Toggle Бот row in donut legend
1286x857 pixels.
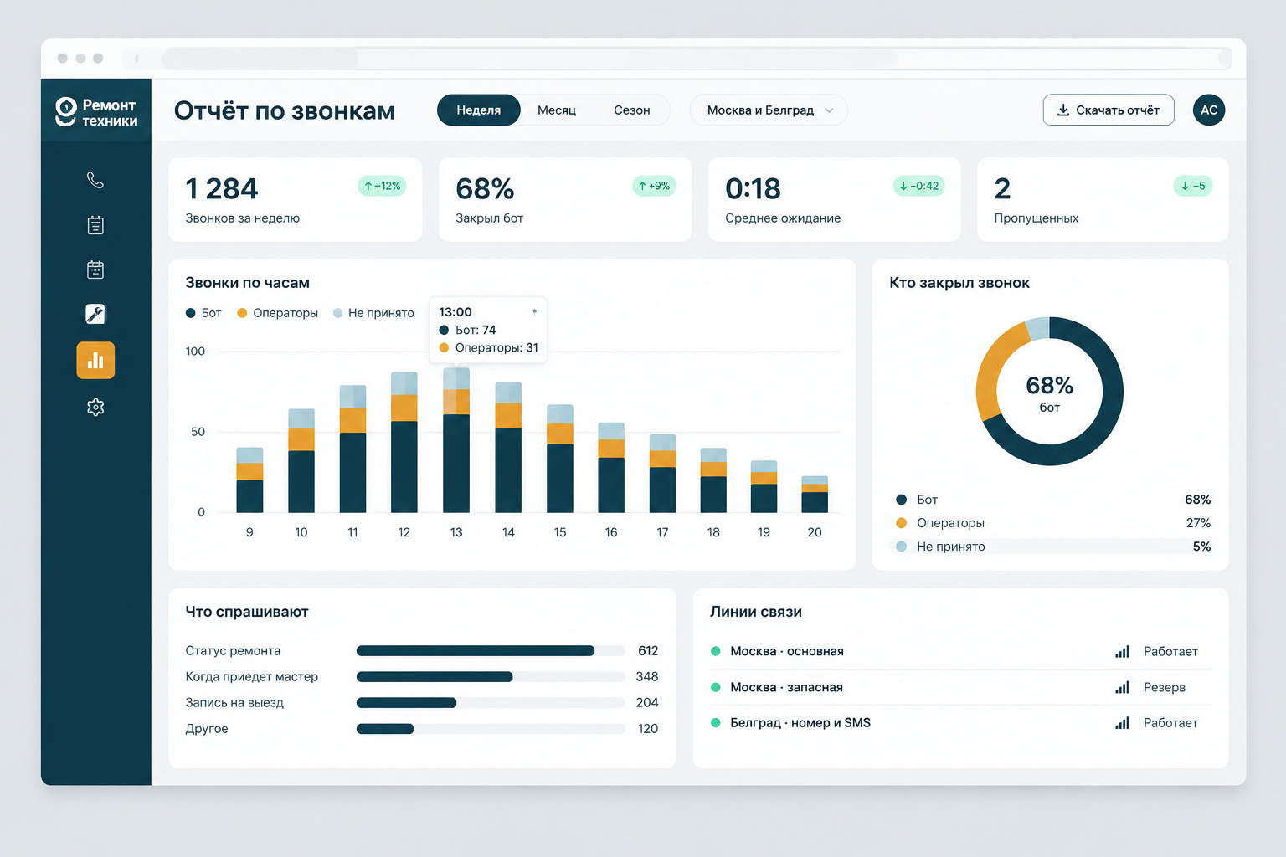coord(1052,500)
